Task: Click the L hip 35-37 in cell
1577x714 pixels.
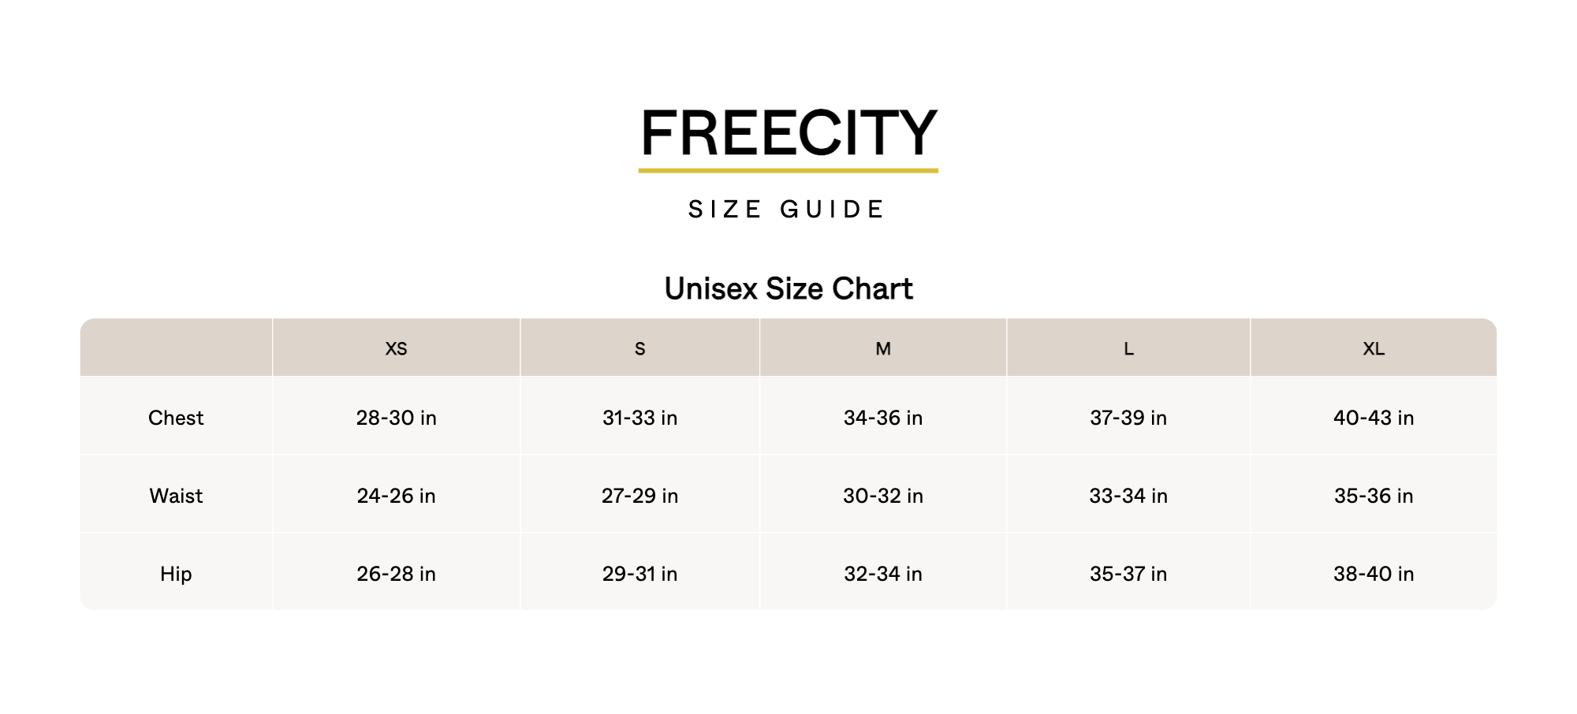Action: tap(1128, 574)
